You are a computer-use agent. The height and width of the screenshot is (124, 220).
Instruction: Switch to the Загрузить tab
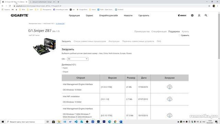pos(66,41)
